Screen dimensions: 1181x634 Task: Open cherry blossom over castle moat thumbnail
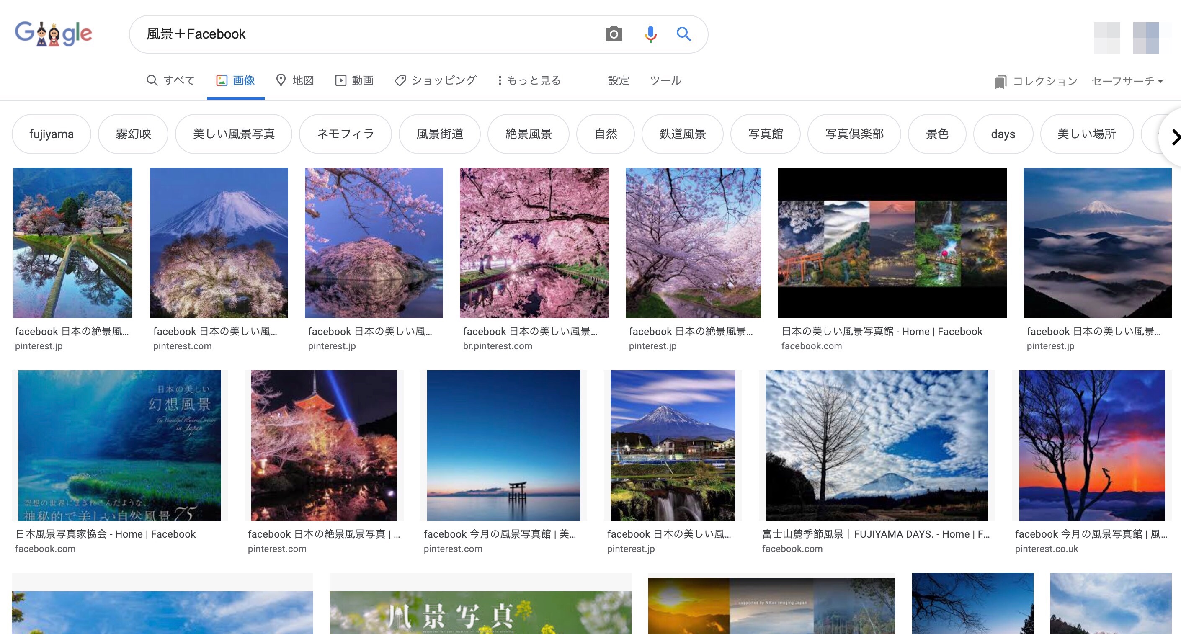374,242
